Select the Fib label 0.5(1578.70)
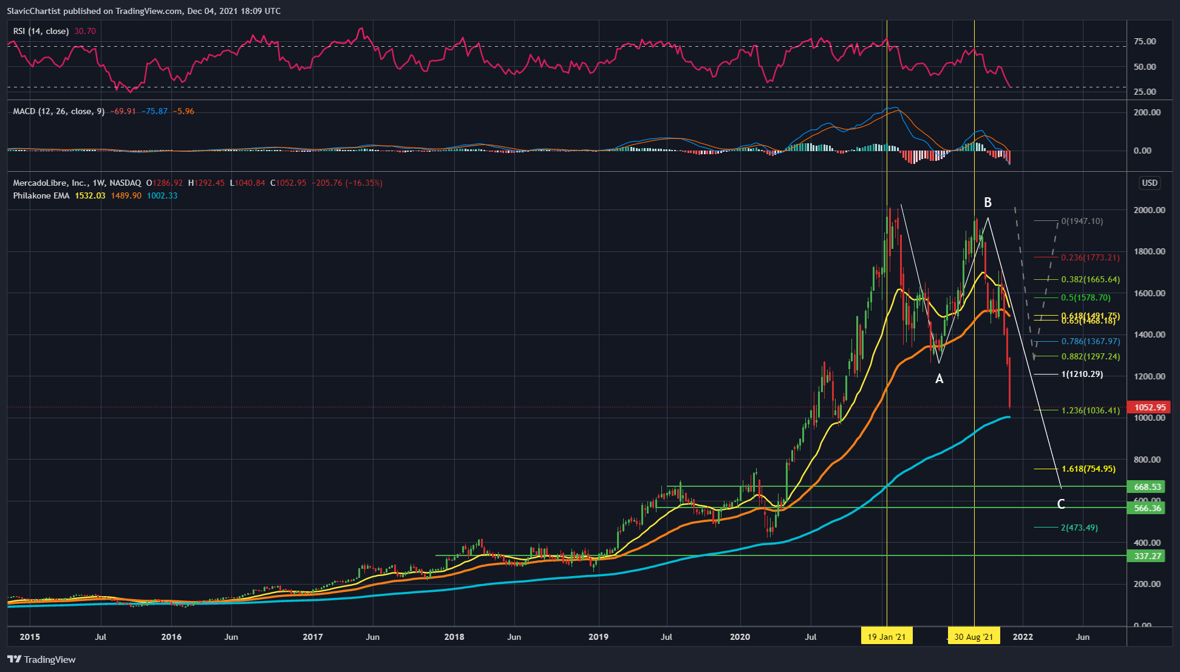This screenshot has height=672, width=1180. pyautogui.click(x=1086, y=297)
